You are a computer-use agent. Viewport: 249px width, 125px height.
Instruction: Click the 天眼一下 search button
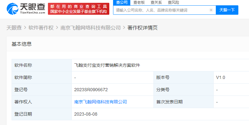point(227,10)
